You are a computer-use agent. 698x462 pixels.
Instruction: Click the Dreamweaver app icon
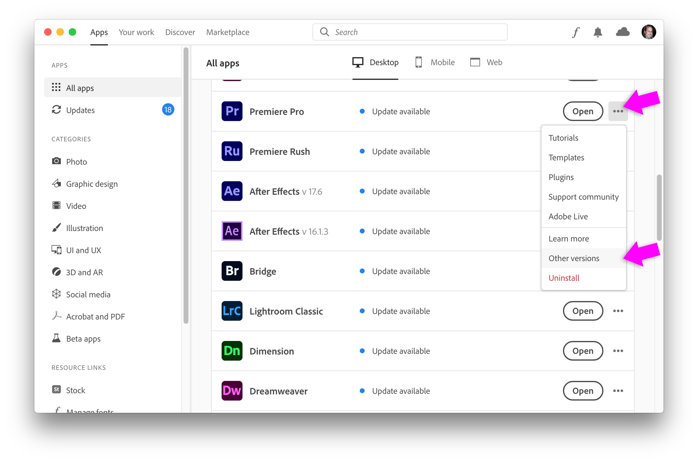(x=232, y=391)
